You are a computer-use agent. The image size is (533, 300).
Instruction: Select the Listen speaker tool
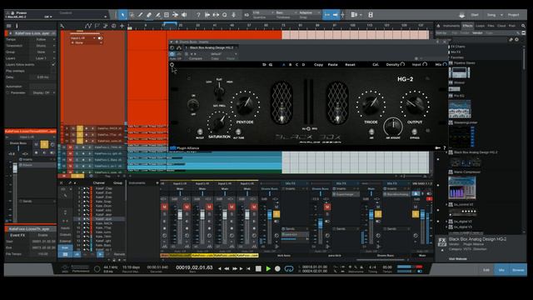(x=184, y=15)
